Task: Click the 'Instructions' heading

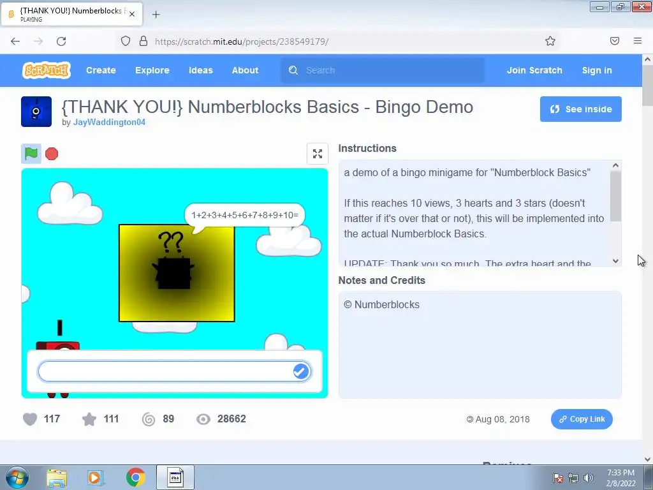Action: click(367, 148)
